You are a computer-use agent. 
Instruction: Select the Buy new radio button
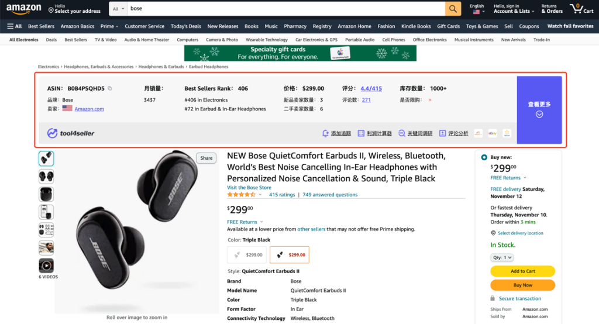484,157
